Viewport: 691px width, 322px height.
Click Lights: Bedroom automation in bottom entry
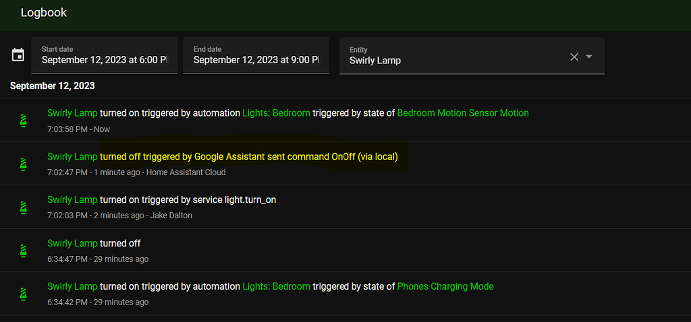[276, 286]
